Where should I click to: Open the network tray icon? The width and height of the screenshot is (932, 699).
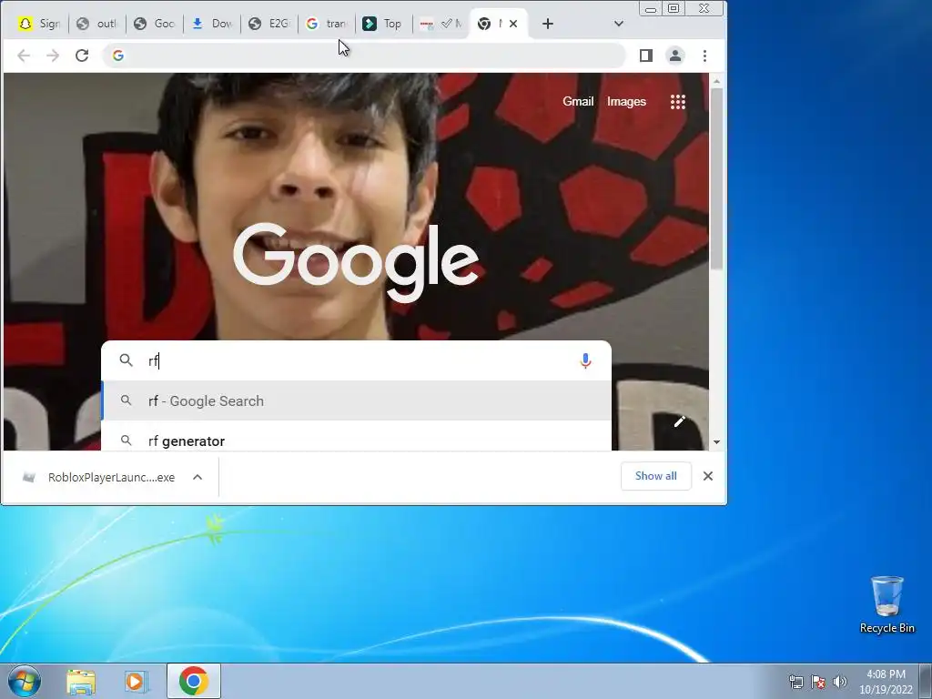(795, 682)
